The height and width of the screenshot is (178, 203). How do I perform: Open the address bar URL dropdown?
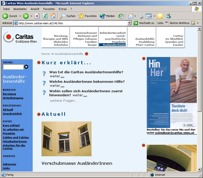coord(129,23)
